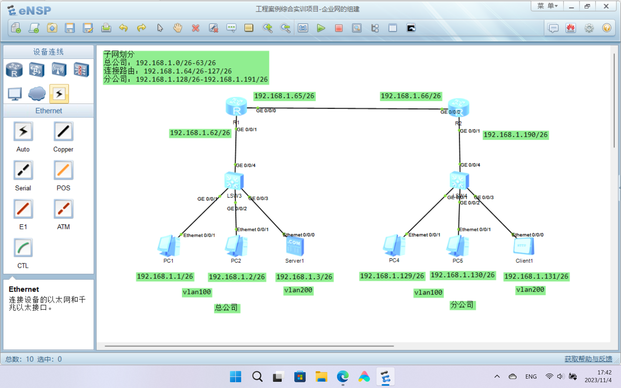Open Microsoft Edge from taskbar
Screen dimensions: 621x388
[343, 377]
